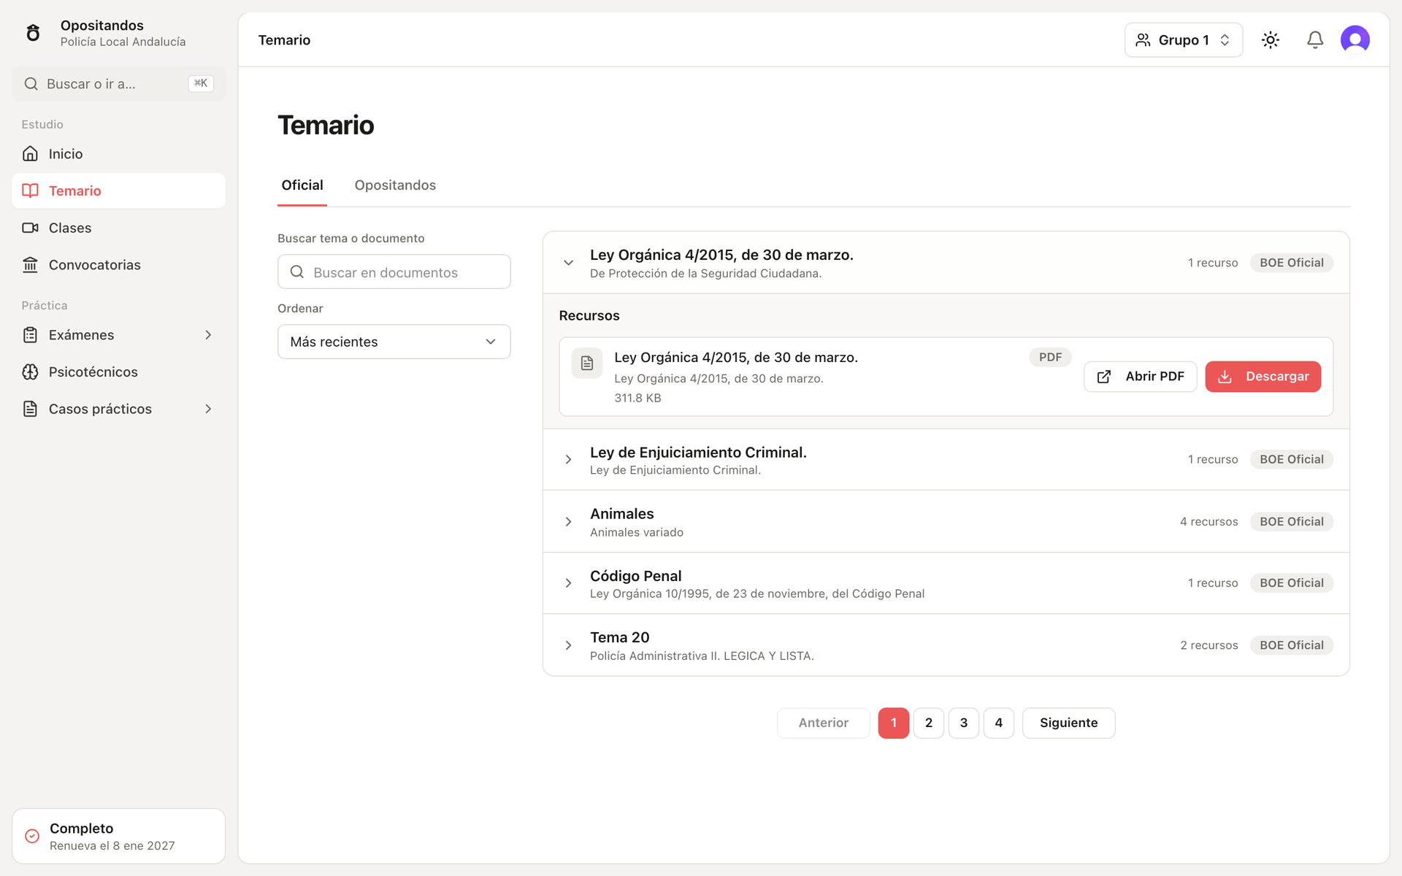Expand the Animales row
The height and width of the screenshot is (876, 1402).
pos(946,522)
